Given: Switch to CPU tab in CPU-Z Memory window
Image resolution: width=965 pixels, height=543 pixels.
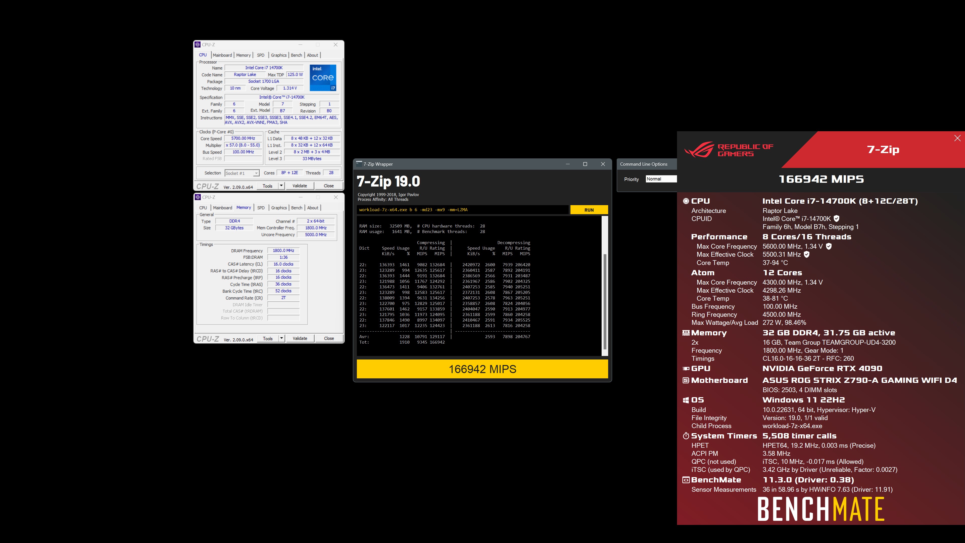Looking at the screenshot, I should click(203, 208).
